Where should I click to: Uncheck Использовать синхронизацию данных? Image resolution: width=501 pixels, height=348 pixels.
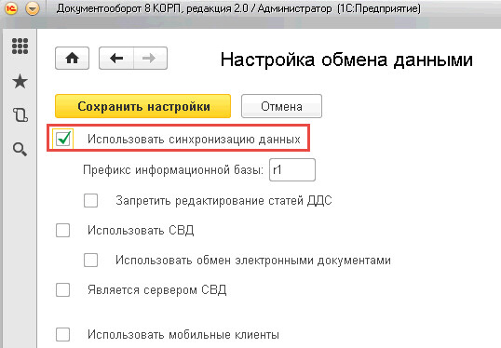pyautogui.click(x=63, y=139)
